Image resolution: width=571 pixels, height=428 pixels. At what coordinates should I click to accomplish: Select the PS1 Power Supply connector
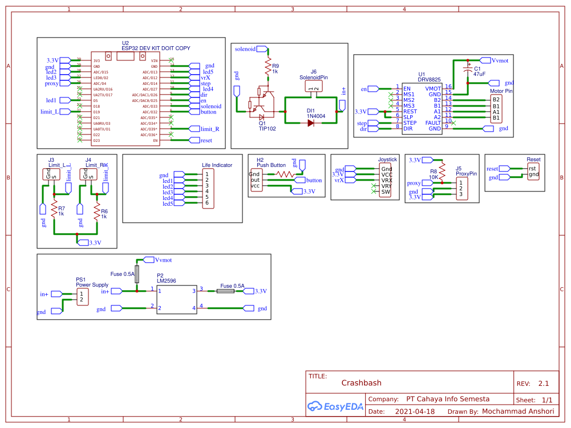(83, 296)
